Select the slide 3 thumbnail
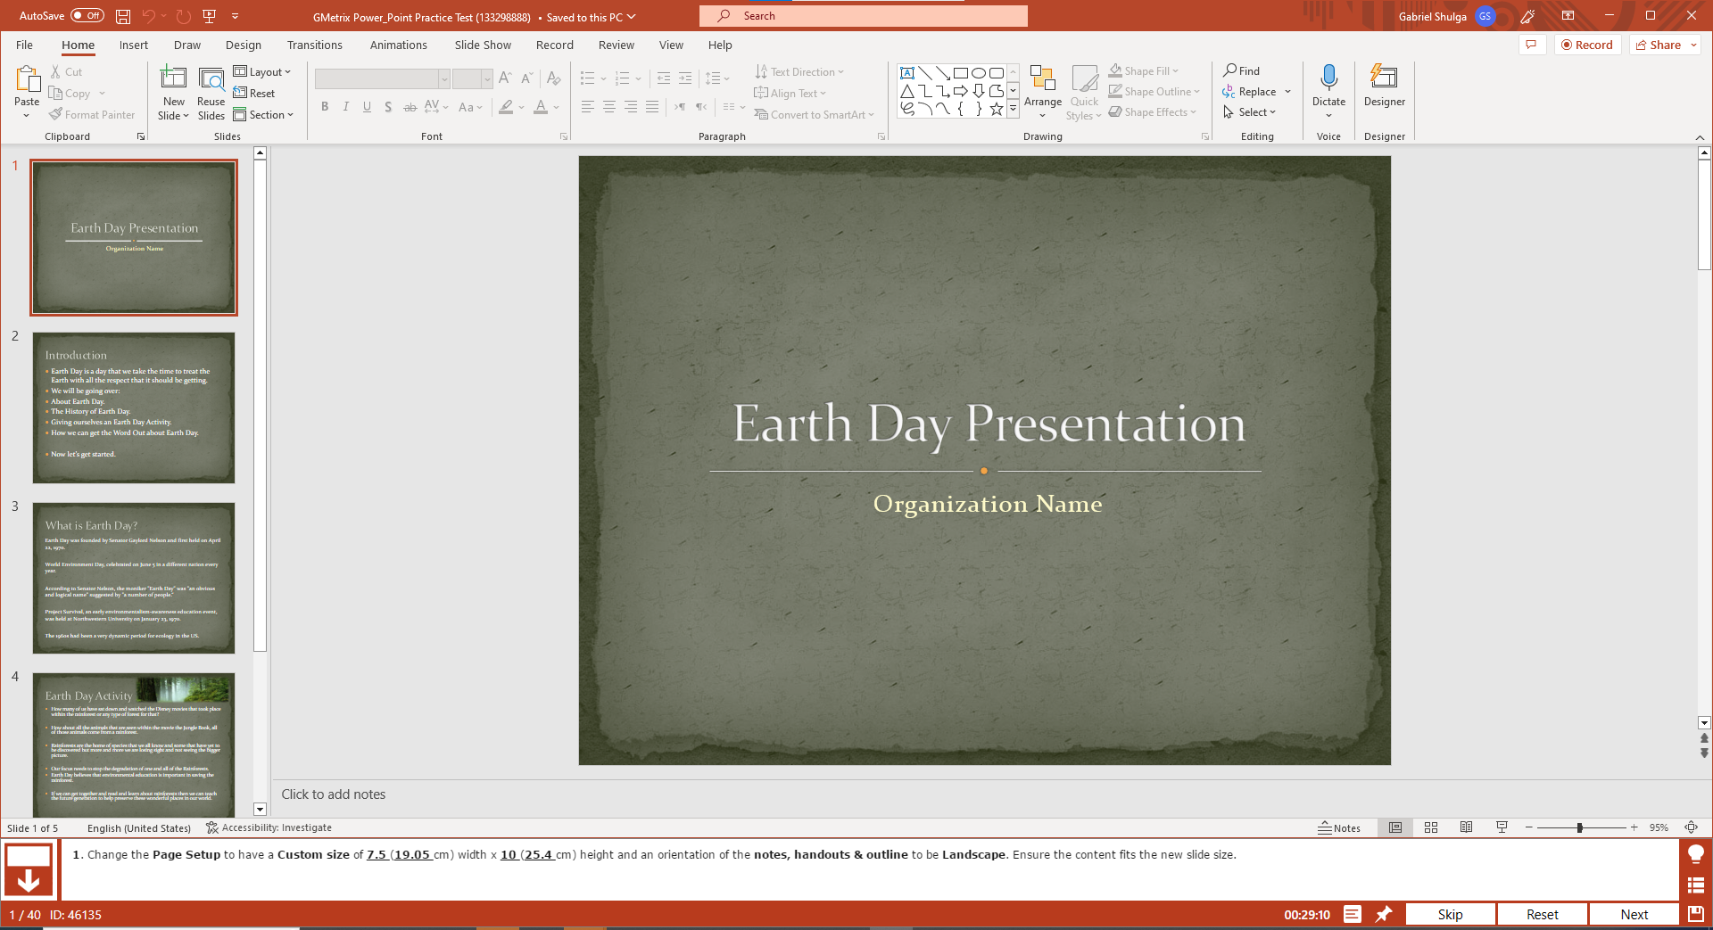Image resolution: width=1713 pixels, height=930 pixels. (134, 578)
